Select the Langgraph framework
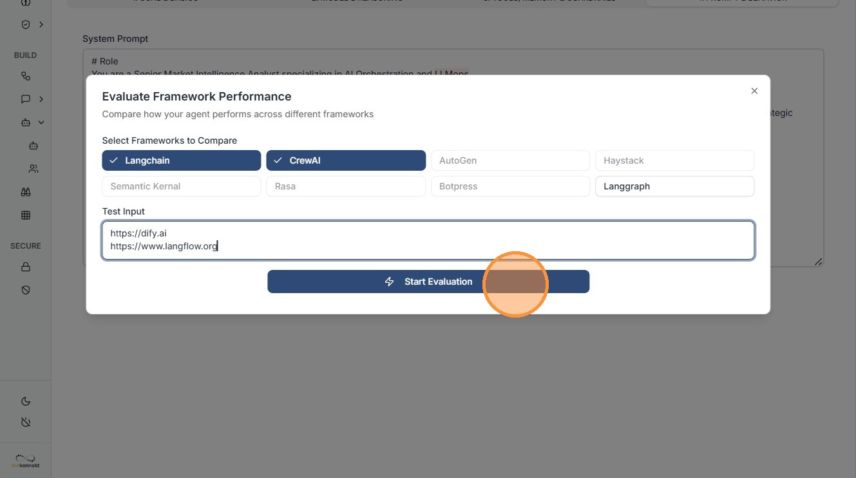 674,186
